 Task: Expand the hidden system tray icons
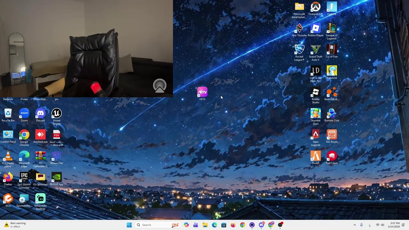click(x=354, y=225)
